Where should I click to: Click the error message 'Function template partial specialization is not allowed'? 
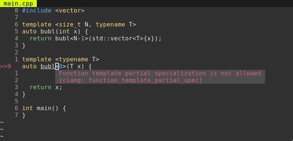click(x=160, y=73)
